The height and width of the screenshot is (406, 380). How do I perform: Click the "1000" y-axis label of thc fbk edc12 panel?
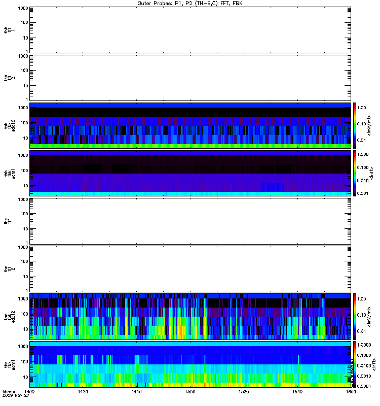pyautogui.click(x=23, y=298)
